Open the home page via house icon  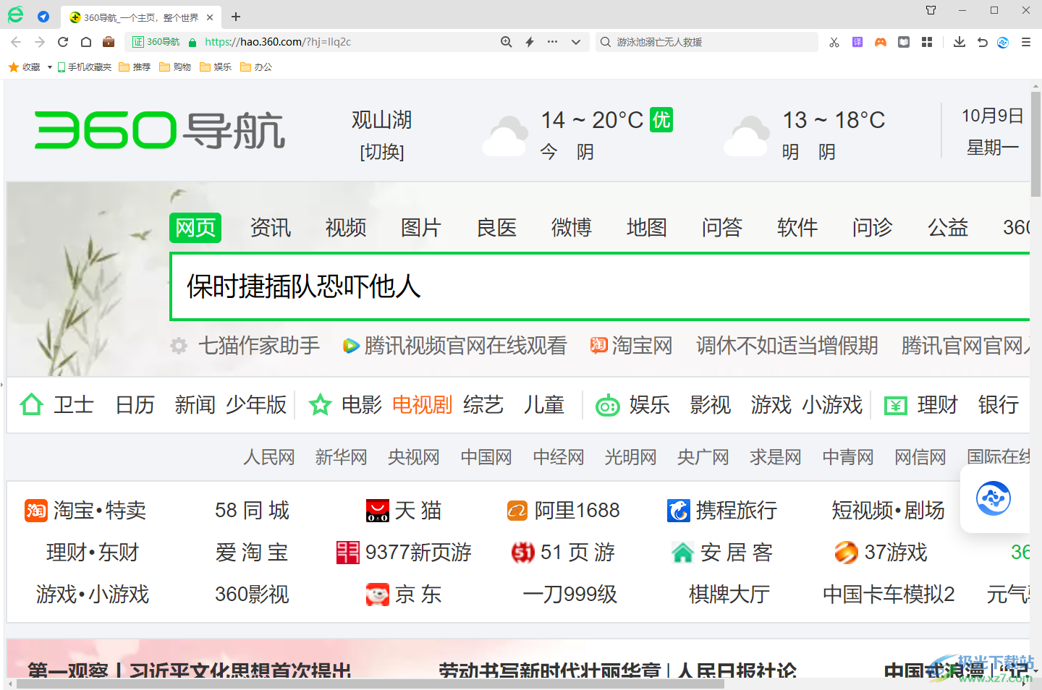pos(85,42)
